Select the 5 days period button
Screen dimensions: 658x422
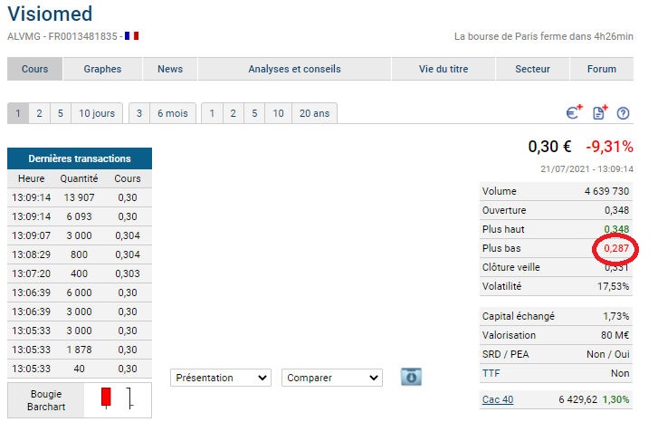tap(61, 113)
